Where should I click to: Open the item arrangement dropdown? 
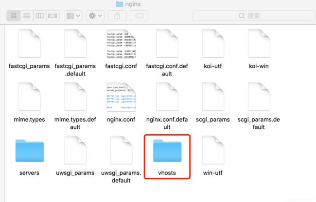click(x=73, y=16)
